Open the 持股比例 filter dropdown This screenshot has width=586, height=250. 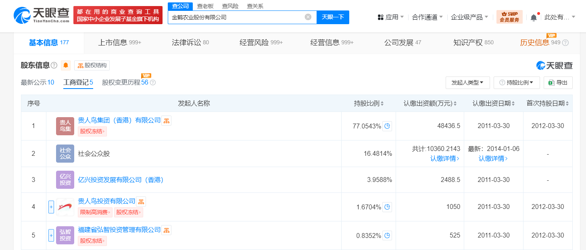click(517, 83)
